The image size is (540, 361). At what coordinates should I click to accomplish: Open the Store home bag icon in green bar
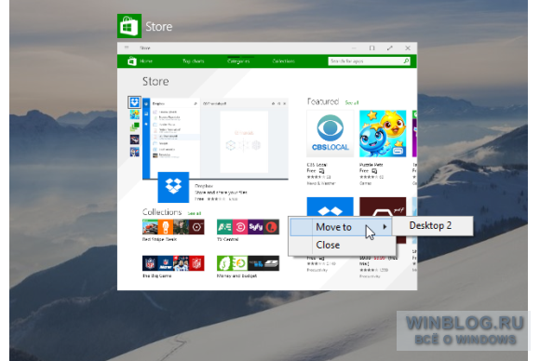click(132, 61)
